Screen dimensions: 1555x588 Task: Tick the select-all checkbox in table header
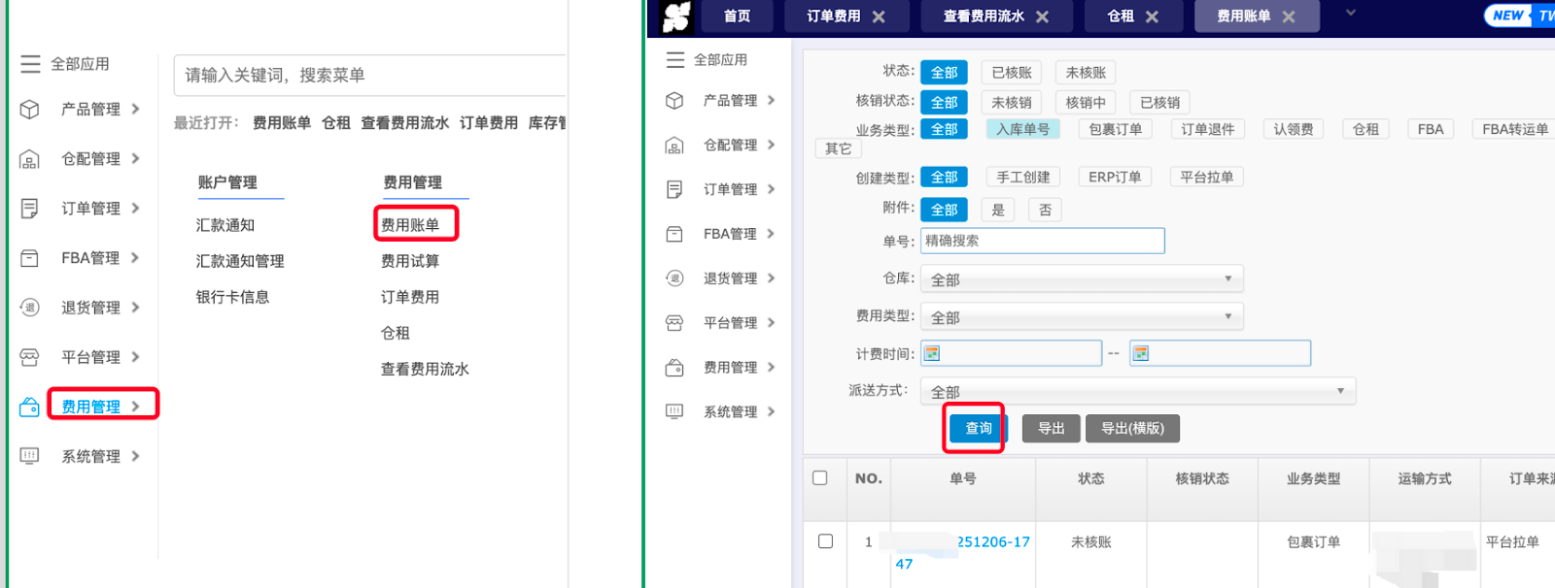click(x=820, y=478)
